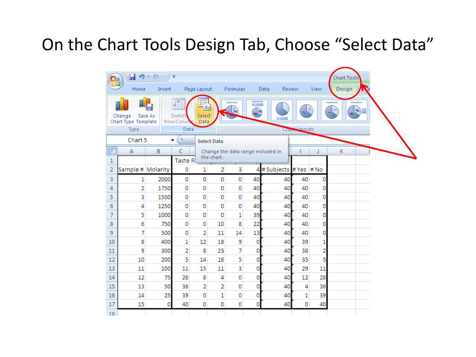Image resolution: width=476 pixels, height=357 pixels.
Task: Pick the fifth chart layout option
Action: tap(332, 110)
